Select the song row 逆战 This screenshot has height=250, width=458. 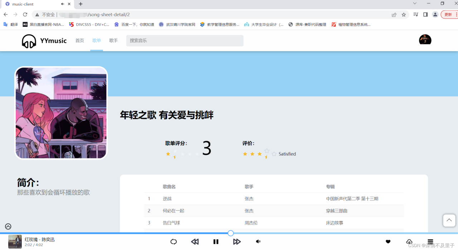click(274, 198)
